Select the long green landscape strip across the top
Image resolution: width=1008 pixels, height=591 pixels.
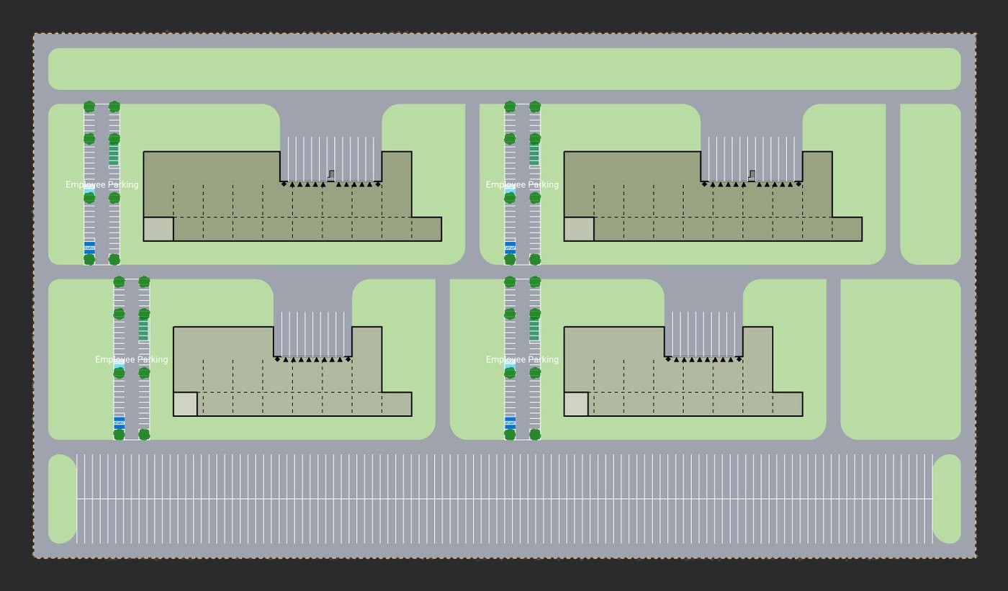coord(504,69)
